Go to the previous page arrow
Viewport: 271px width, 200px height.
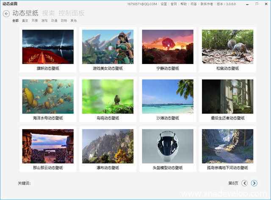245,183
